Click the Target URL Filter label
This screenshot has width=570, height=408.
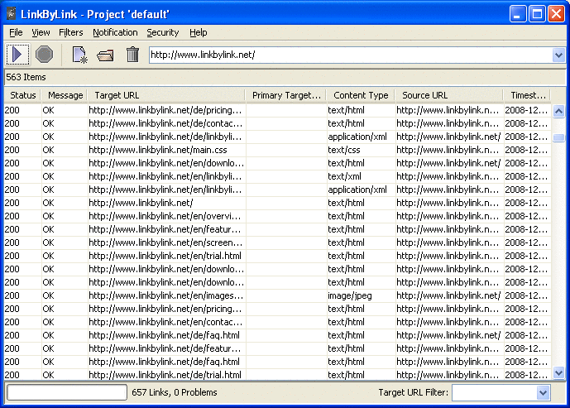pyautogui.click(x=414, y=392)
